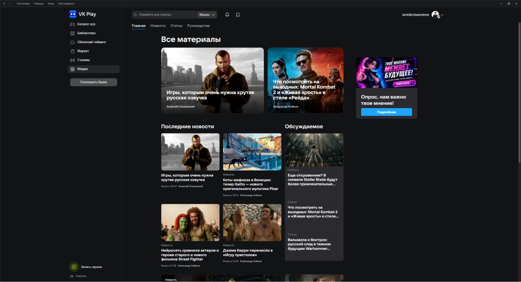Open the Игры menu
Screen dimensions: 521x282
pos(51,4)
